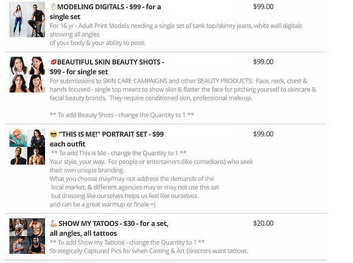Select the SHOW MY TATOOS title
This screenshot has width=353, height=263.
(x=109, y=228)
